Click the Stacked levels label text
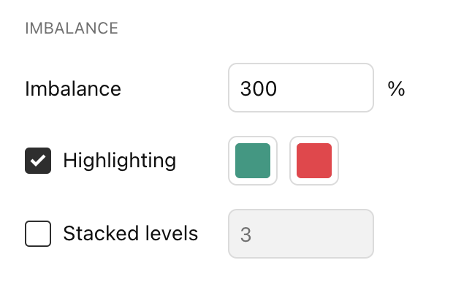 tap(131, 233)
